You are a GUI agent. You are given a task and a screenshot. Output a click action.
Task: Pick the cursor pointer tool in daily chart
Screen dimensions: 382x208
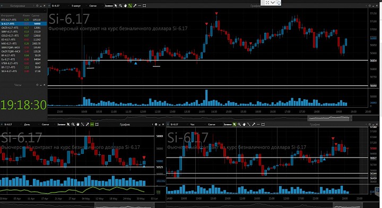pos(68,125)
